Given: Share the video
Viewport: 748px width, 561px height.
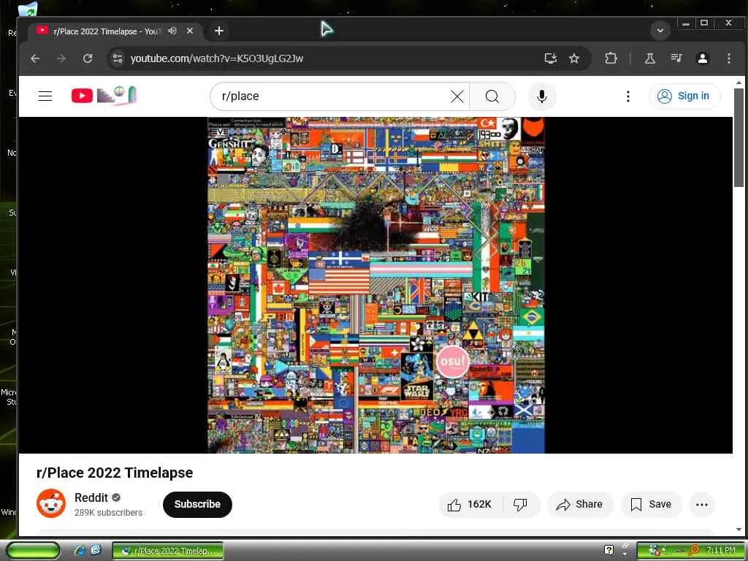Looking at the screenshot, I should (x=580, y=504).
